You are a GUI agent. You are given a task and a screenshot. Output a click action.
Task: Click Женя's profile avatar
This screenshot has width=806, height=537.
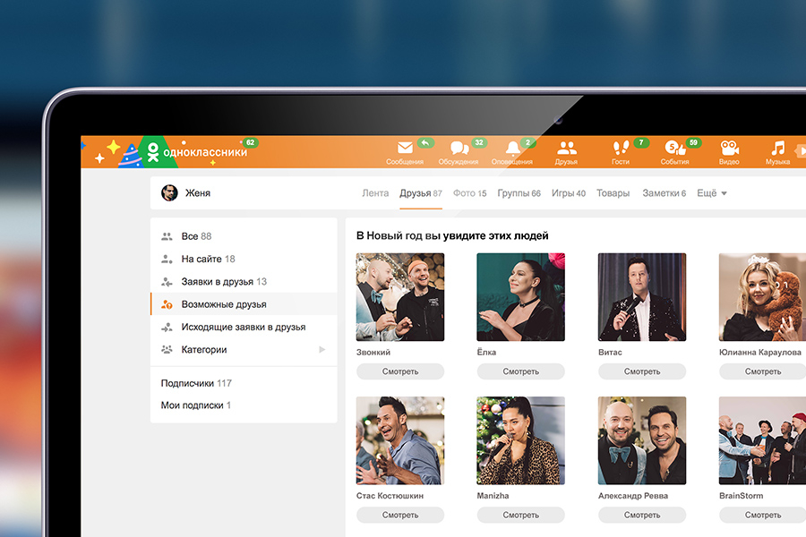(x=169, y=192)
